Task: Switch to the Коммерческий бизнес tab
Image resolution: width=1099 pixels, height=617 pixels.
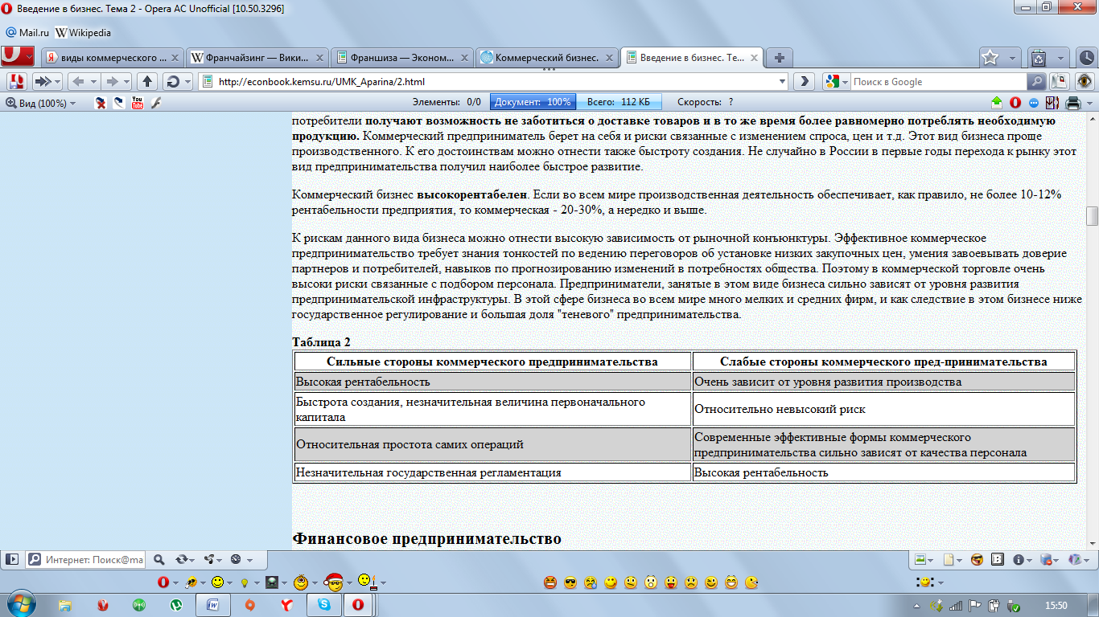Action: (x=547, y=58)
